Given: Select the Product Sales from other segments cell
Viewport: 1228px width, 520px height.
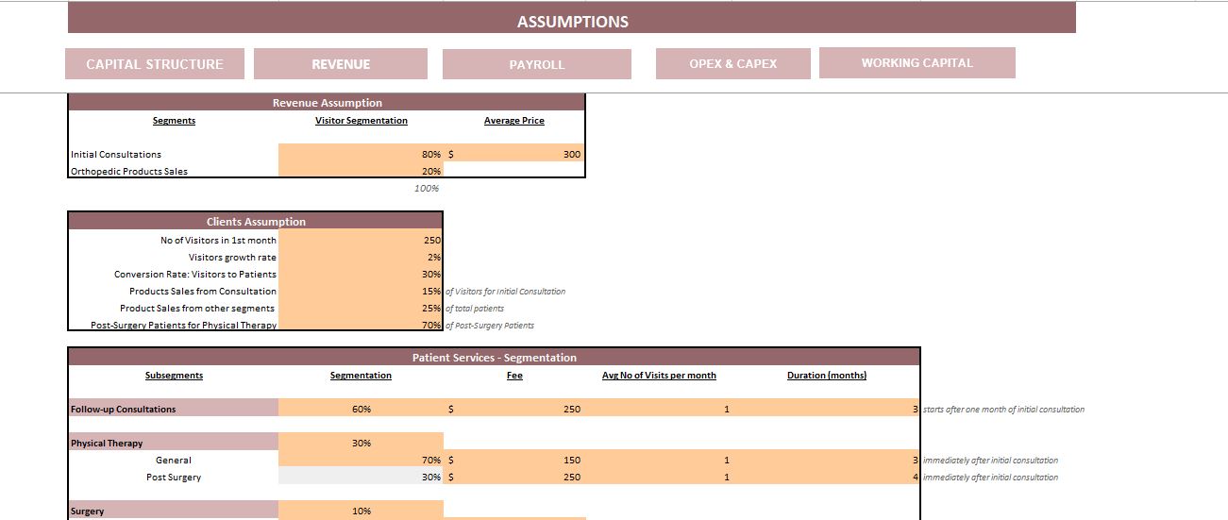Looking at the screenshot, I should [x=361, y=309].
